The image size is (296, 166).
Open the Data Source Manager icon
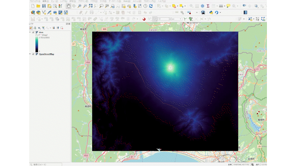click(x=33, y=12)
